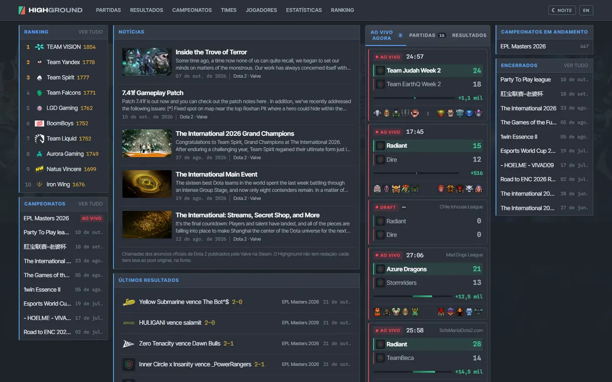Click the Highground logo
The width and height of the screenshot is (612, 382).
50,10
